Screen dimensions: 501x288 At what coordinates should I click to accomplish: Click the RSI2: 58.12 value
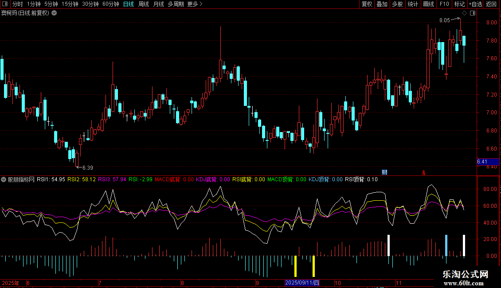(x=82, y=179)
